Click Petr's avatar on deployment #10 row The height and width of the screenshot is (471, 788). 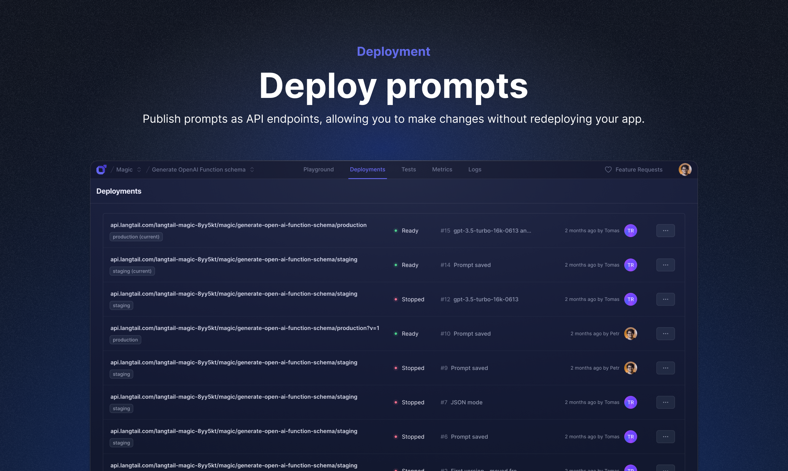pos(630,333)
